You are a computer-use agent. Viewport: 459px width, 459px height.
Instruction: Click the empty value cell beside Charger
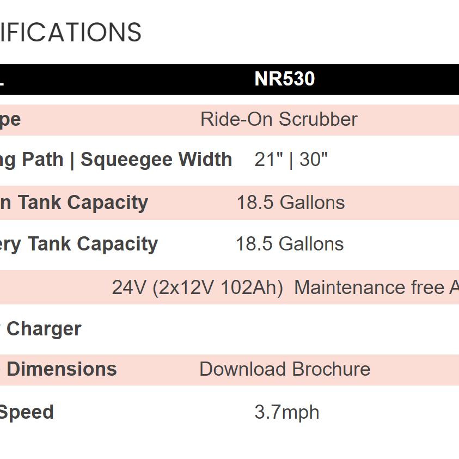point(284,329)
